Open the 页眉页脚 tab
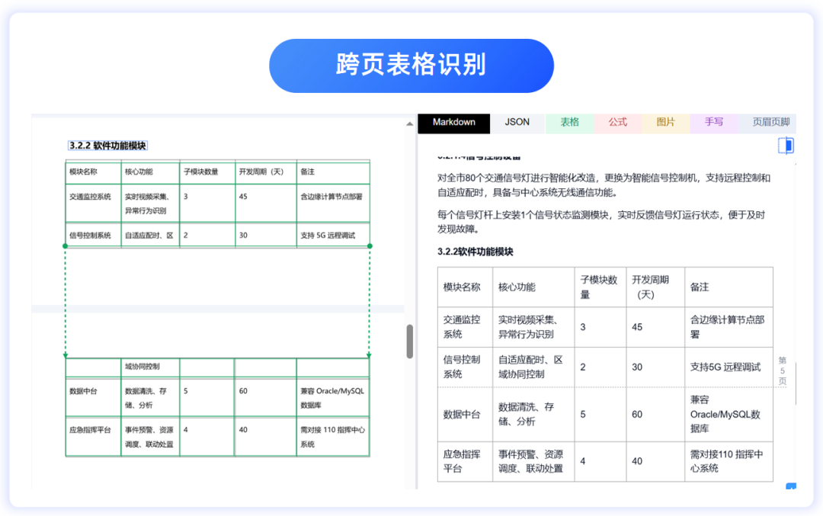 [x=770, y=122]
